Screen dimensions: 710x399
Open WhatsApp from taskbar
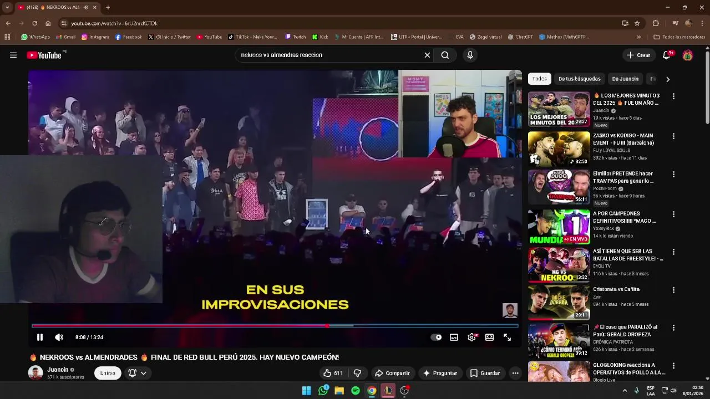[x=323, y=391]
